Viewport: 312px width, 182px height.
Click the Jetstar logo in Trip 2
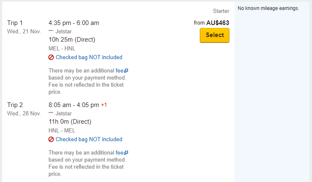(51, 113)
